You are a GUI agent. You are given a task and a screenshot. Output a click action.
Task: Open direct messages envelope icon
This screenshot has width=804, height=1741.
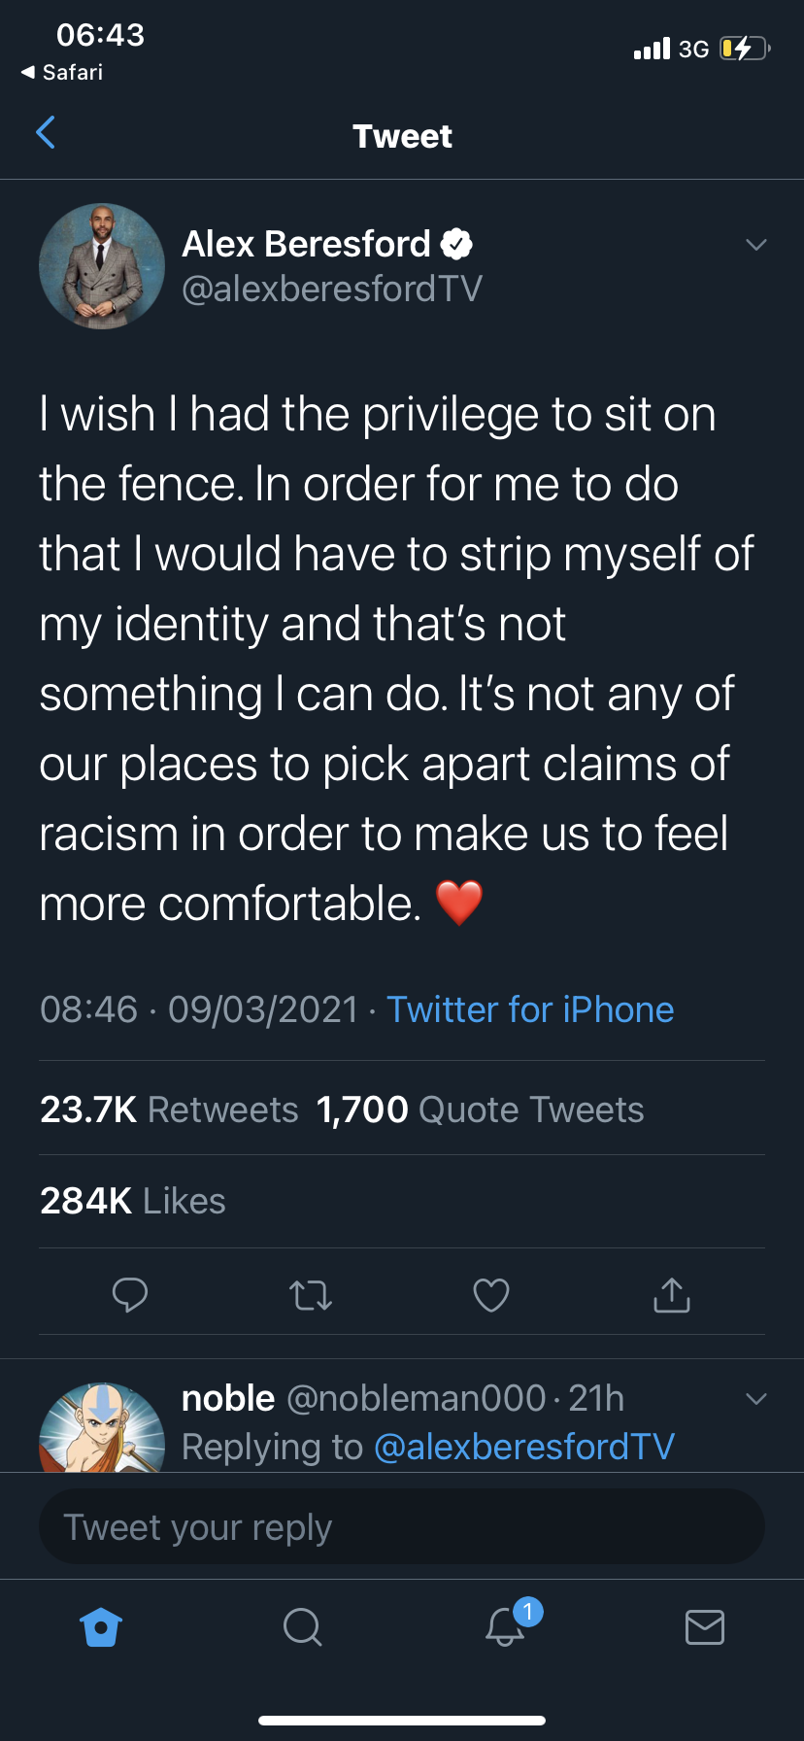705,1626
